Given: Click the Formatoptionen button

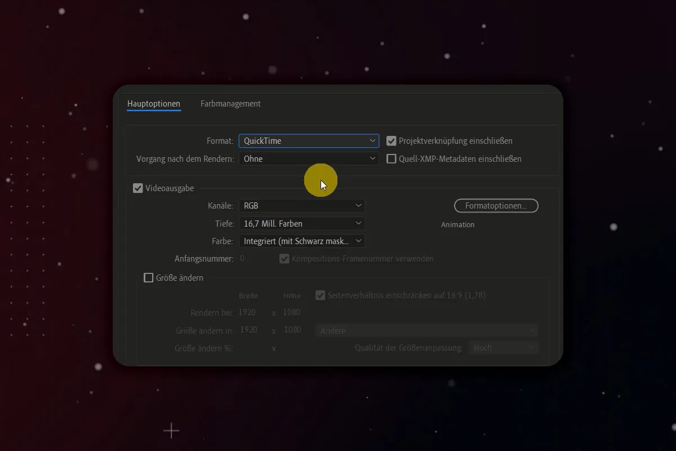Looking at the screenshot, I should click(496, 206).
